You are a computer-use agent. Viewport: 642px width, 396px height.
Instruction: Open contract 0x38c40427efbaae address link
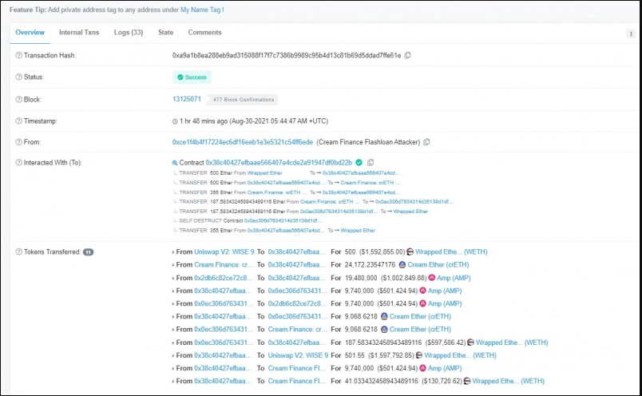click(x=279, y=163)
